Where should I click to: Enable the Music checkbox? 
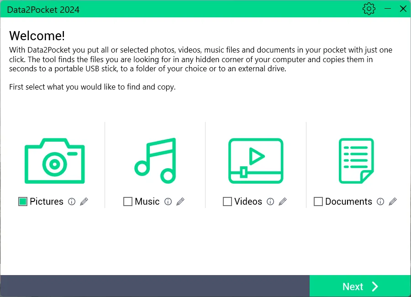coord(128,202)
